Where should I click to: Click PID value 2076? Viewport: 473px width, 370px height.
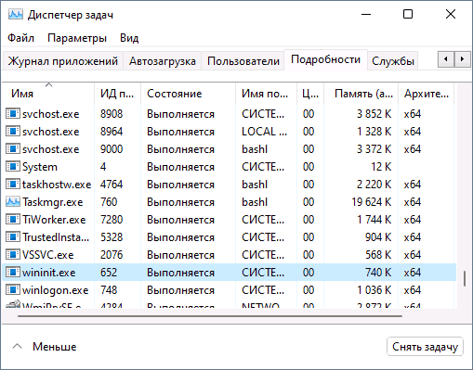112,255
